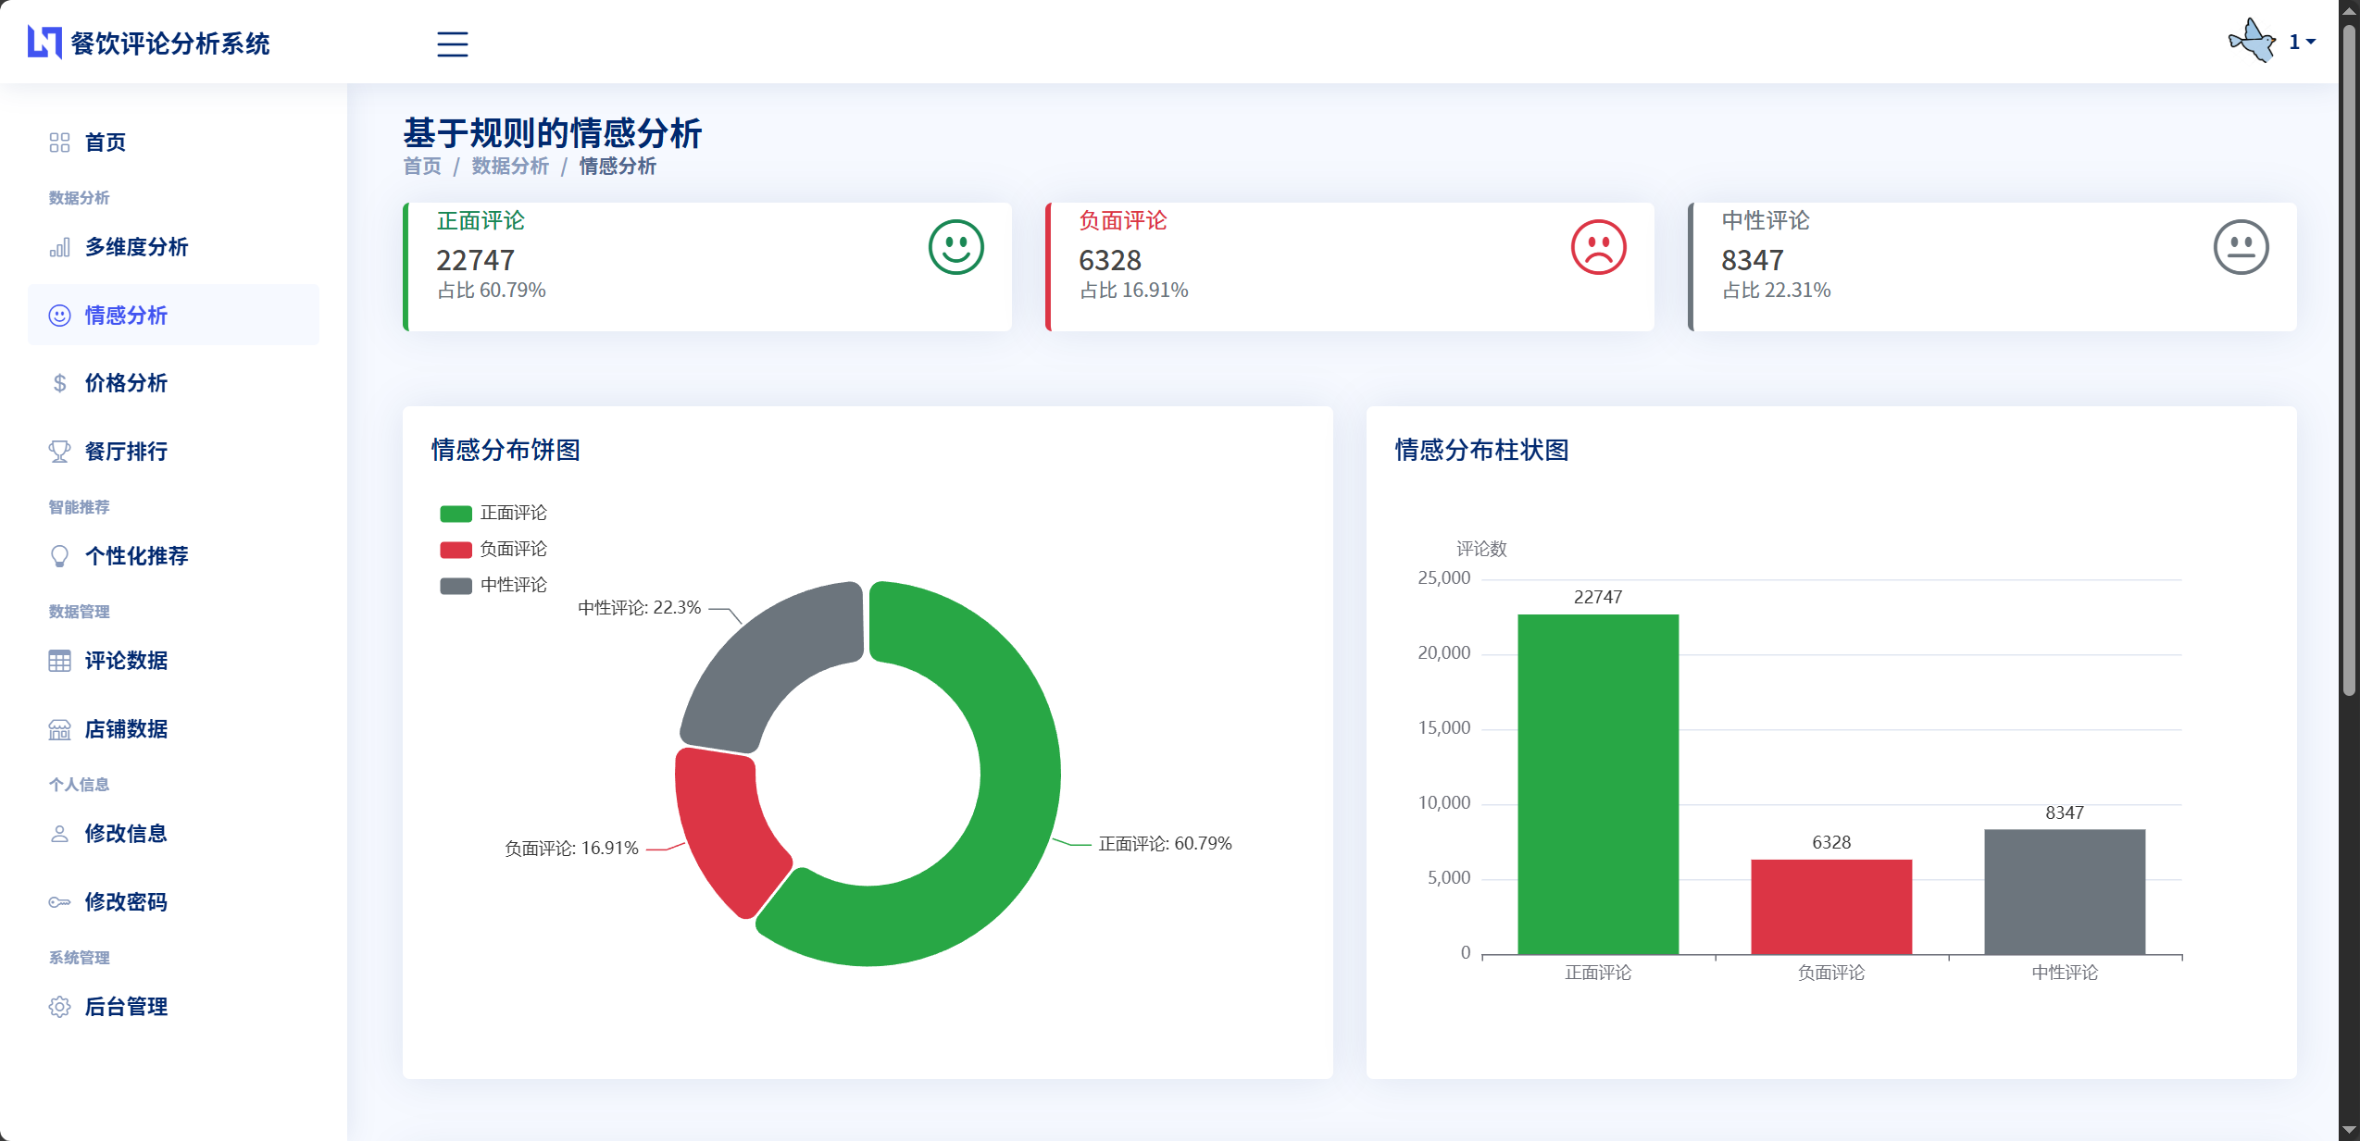Click the gray neutral face icon

[2240, 247]
